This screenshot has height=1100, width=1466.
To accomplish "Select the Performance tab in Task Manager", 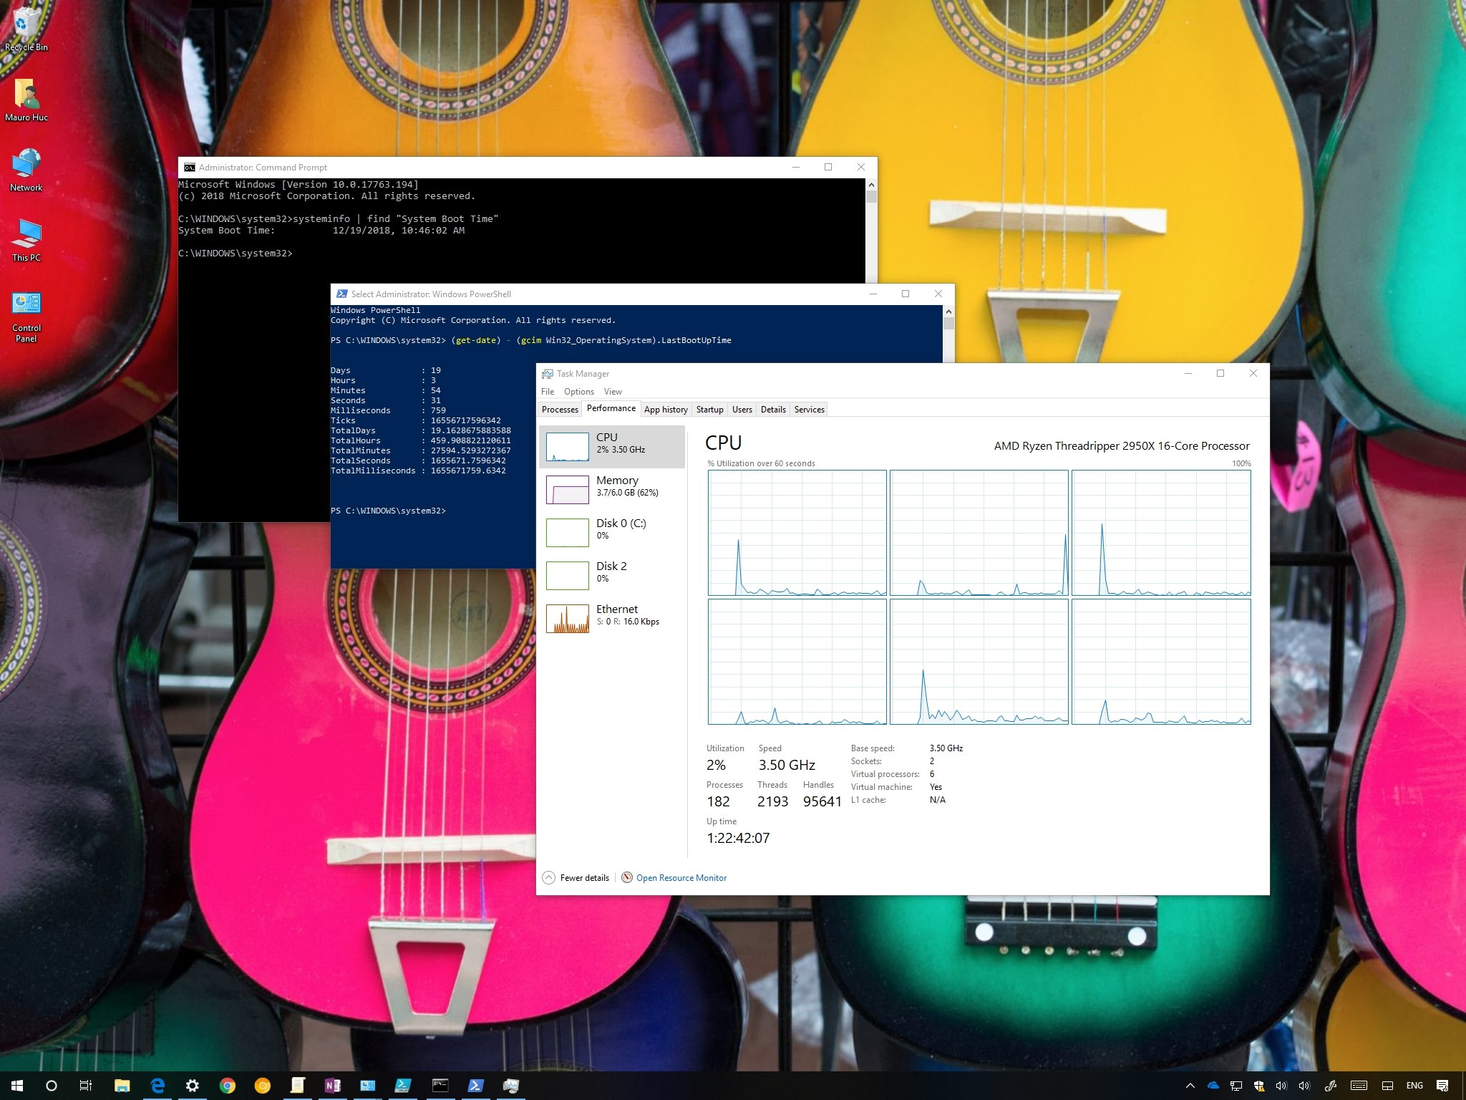I will (611, 408).
